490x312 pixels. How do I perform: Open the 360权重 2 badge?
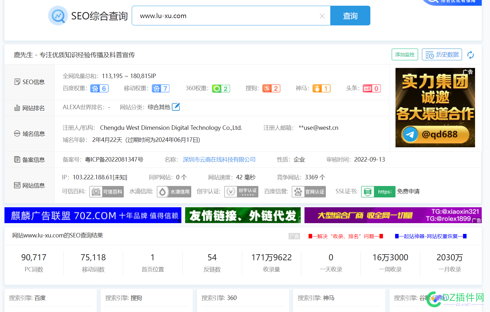[221, 89]
